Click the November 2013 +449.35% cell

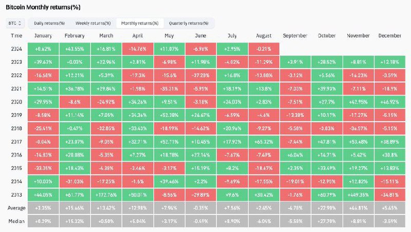point(358,195)
